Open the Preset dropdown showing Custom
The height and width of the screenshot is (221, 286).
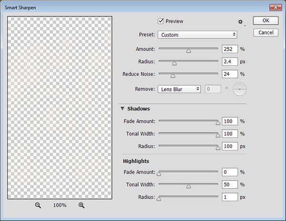tap(197, 35)
